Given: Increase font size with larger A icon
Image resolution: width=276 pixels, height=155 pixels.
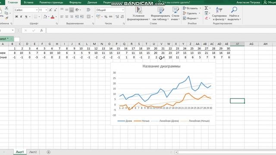Looking at the screenshot, I should click(x=50, y=10).
